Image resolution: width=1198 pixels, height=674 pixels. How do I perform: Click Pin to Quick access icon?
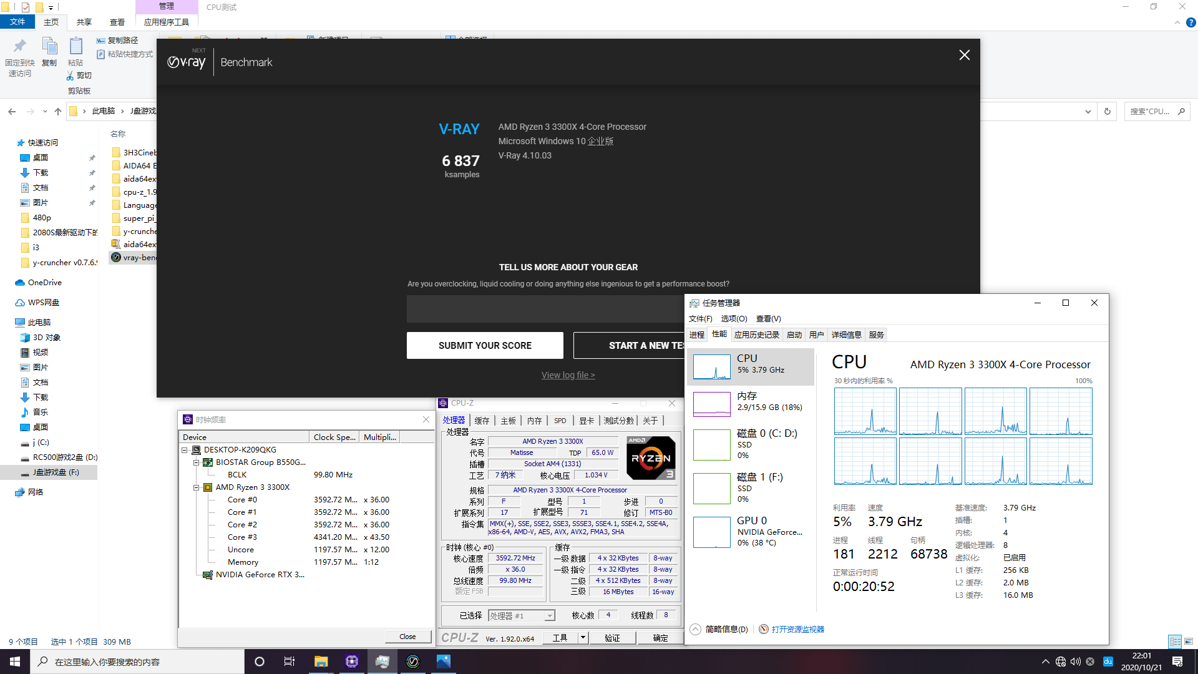pos(20,47)
